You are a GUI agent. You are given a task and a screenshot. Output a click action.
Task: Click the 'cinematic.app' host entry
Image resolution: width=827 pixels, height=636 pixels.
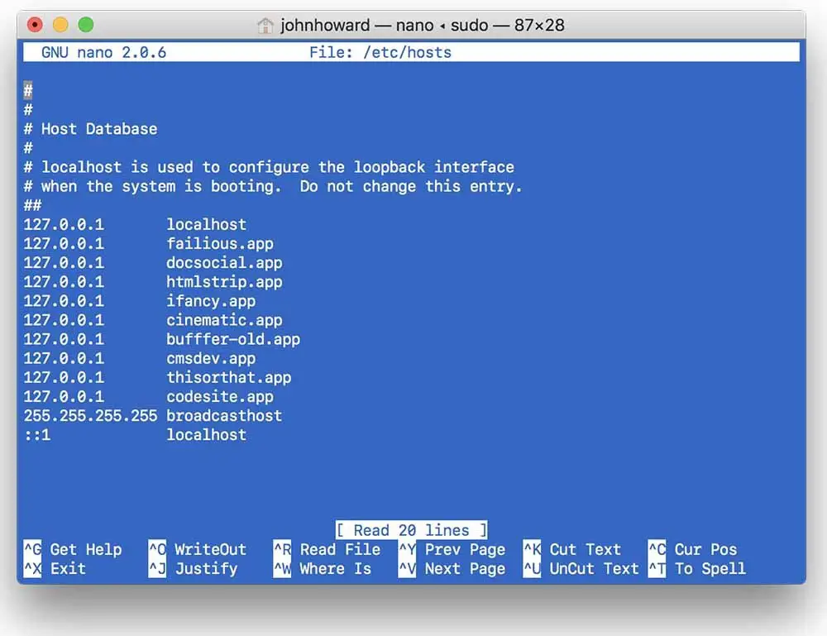[x=224, y=320]
